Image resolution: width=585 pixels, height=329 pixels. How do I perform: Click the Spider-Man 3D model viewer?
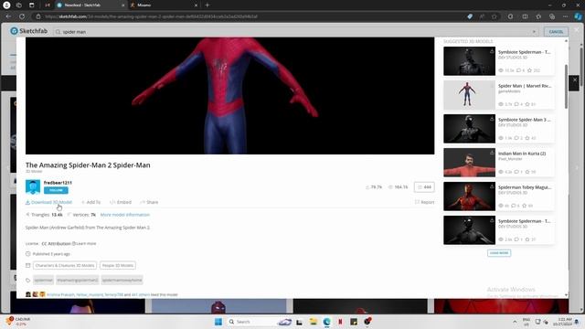click(229, 95)
